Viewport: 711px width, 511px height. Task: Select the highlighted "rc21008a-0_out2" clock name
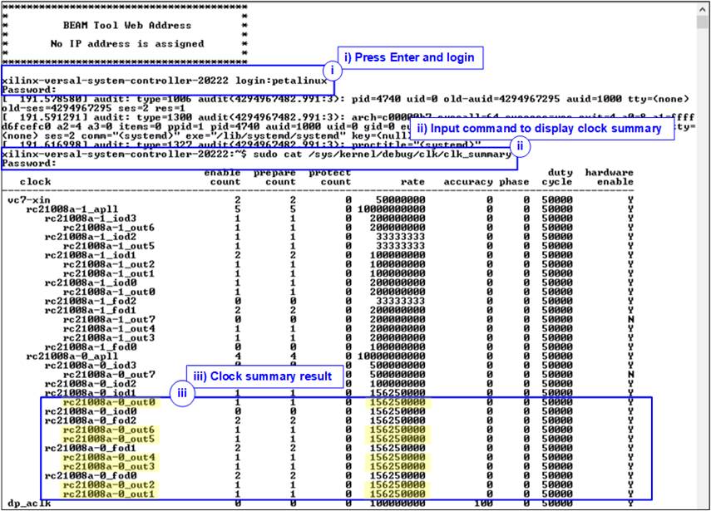coord(109,484)
